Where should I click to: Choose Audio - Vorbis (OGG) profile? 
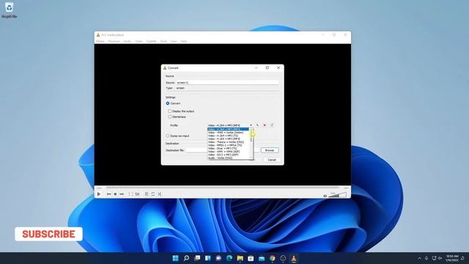pyautogui.click(x=228, y=158)
